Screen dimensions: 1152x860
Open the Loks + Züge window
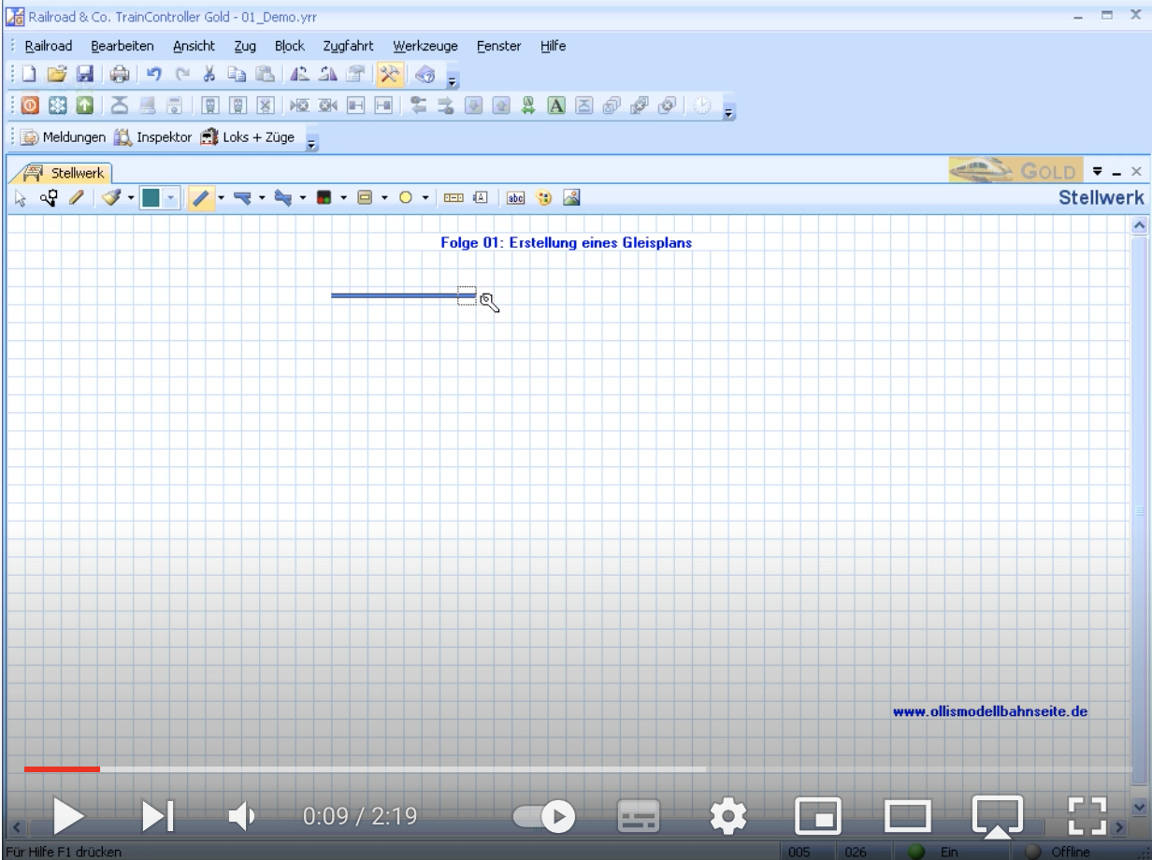point(250,137)
